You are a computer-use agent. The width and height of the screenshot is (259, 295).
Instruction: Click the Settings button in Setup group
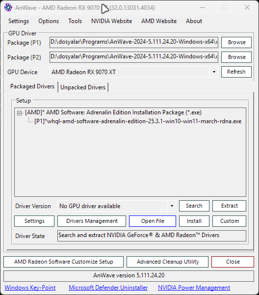click(34, 221)
